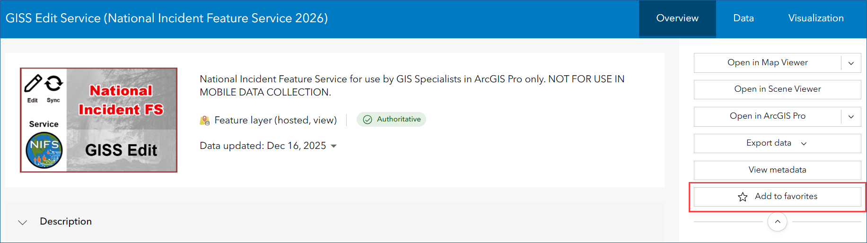Collapse the action panel with up-arrow button
Viewport: 867px width, 243px height.
click(777, 222)
